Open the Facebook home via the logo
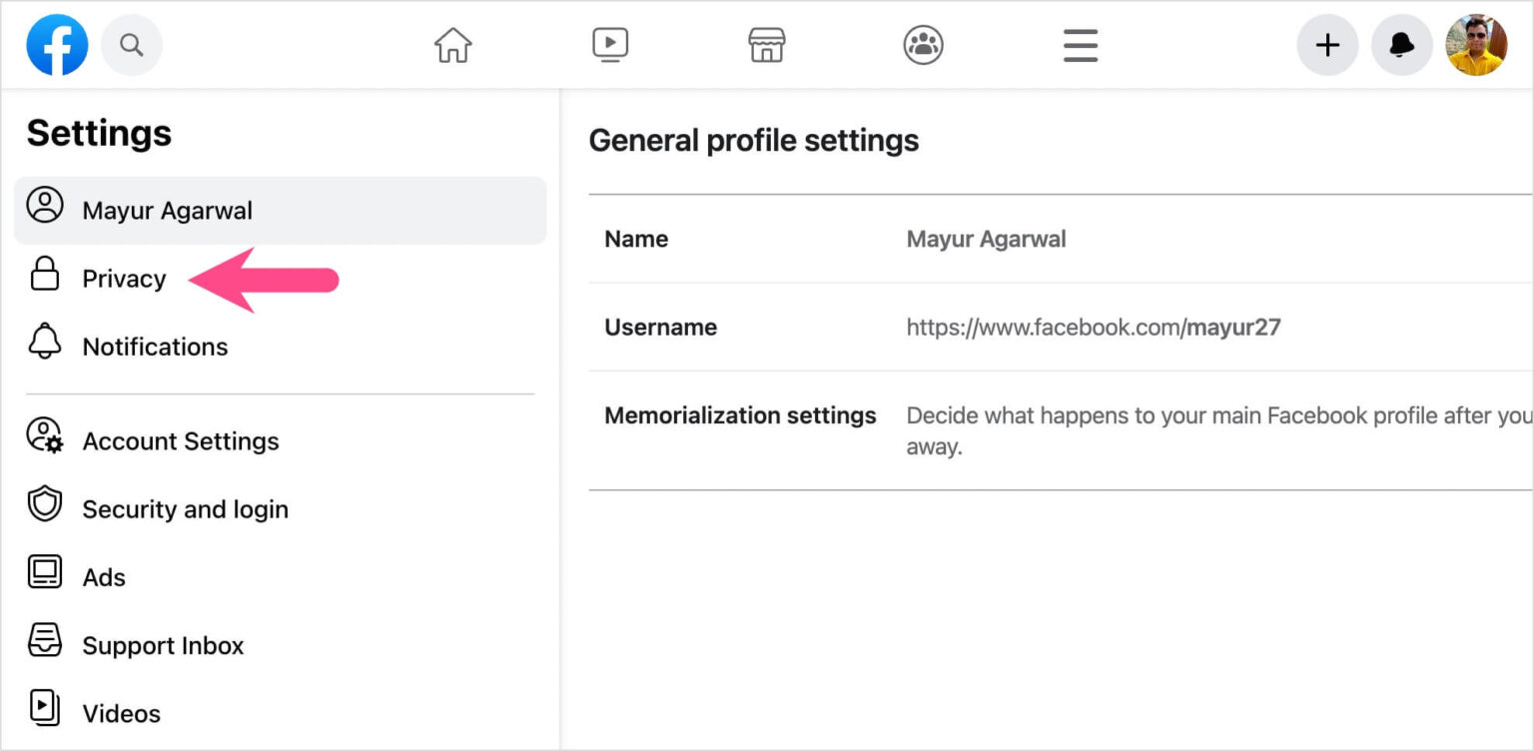Image resolution: width=1534 pixels, height=751 pixels. pos(57,44)
